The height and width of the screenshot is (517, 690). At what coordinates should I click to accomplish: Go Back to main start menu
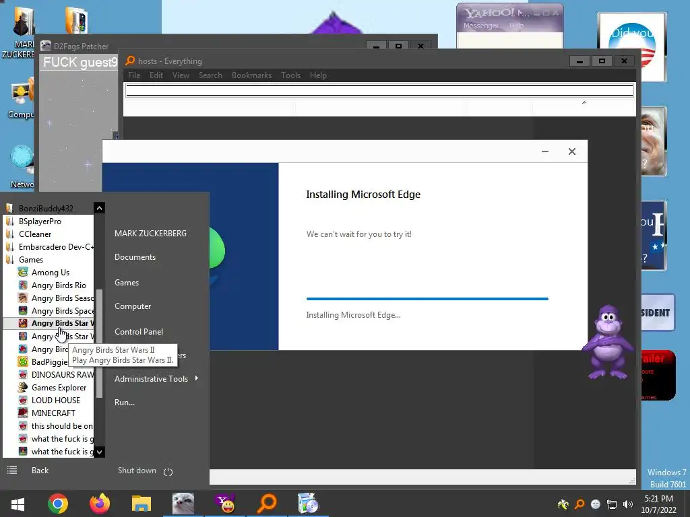pos(40,471)
